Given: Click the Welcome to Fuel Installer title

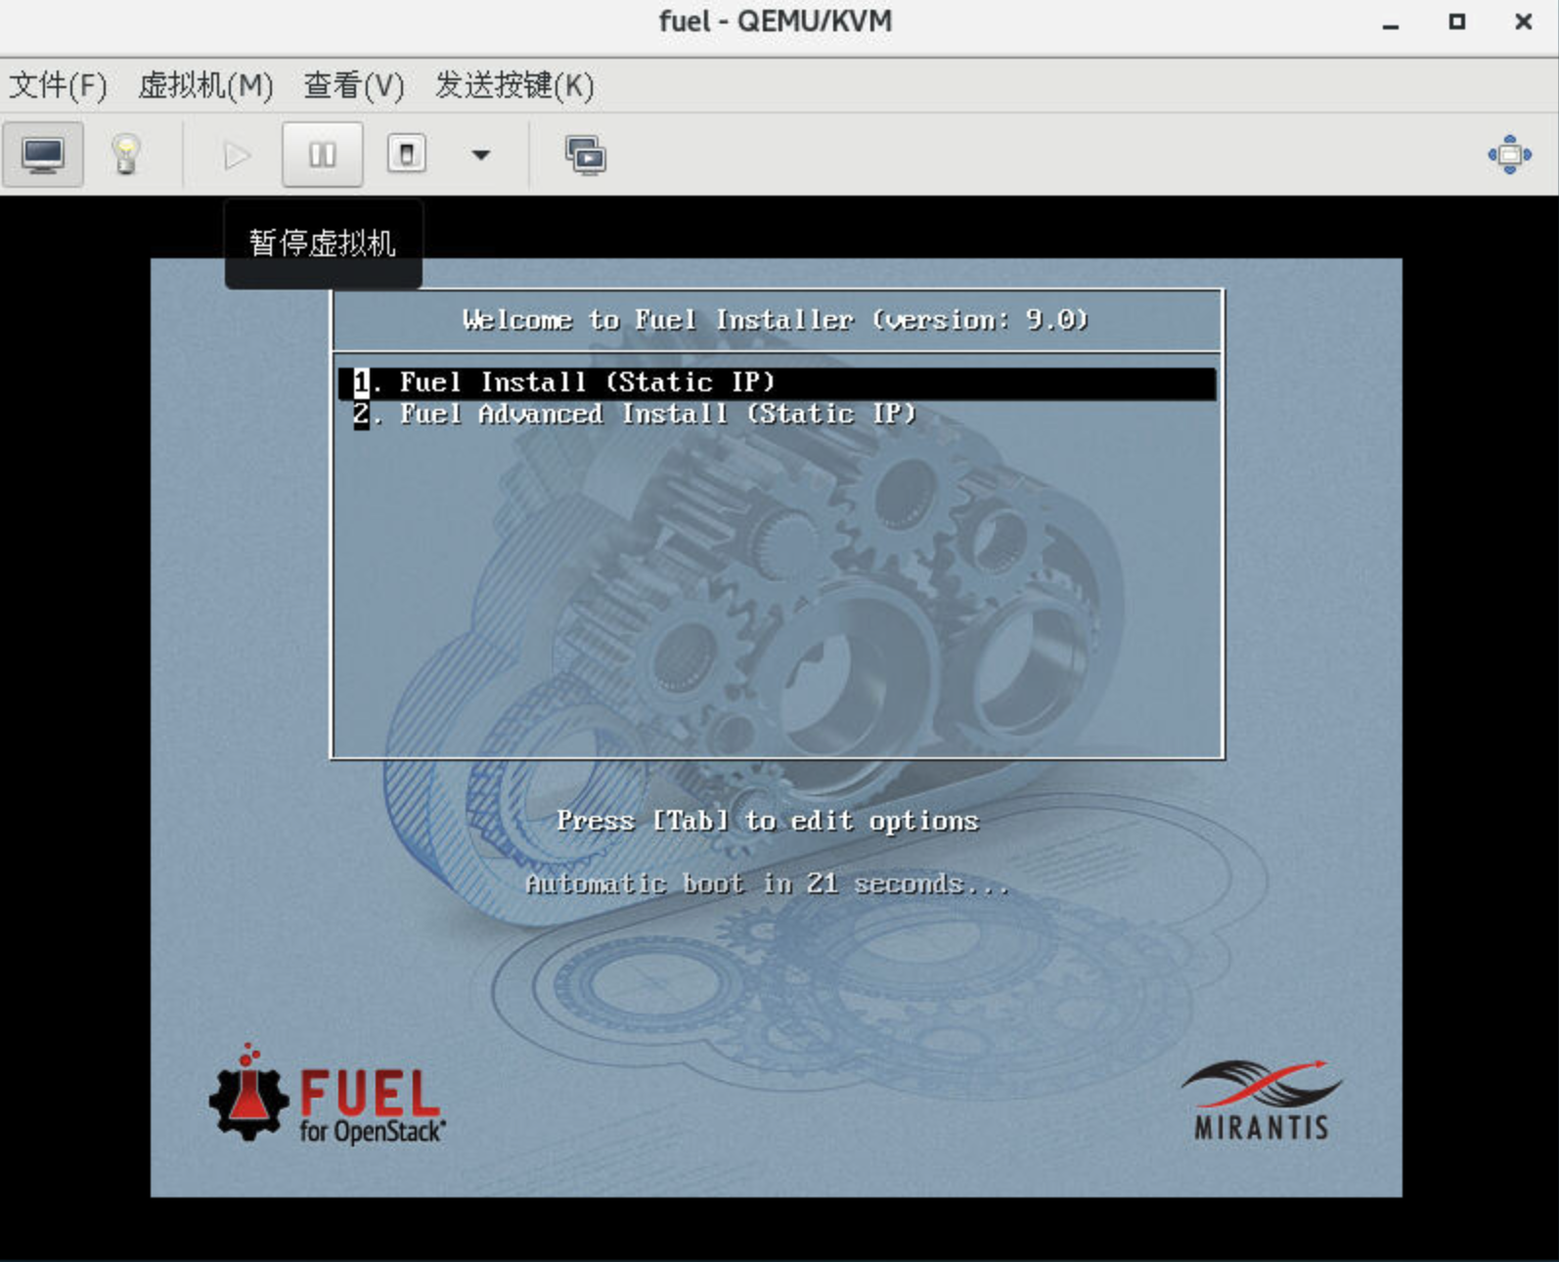Looking at the screenshot, I should point(776,320).
